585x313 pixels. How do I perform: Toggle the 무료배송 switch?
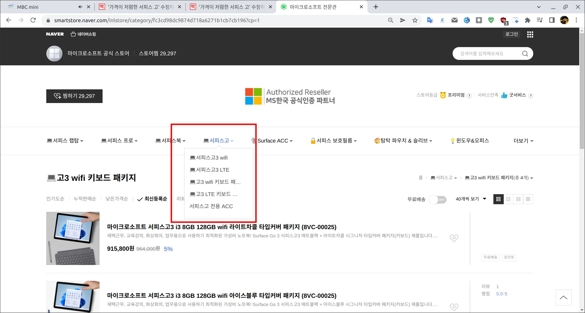[438, 199]
